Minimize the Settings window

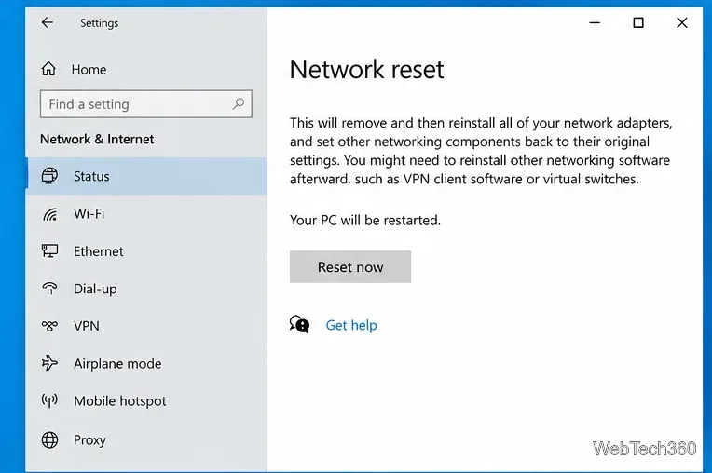(595, 22)
